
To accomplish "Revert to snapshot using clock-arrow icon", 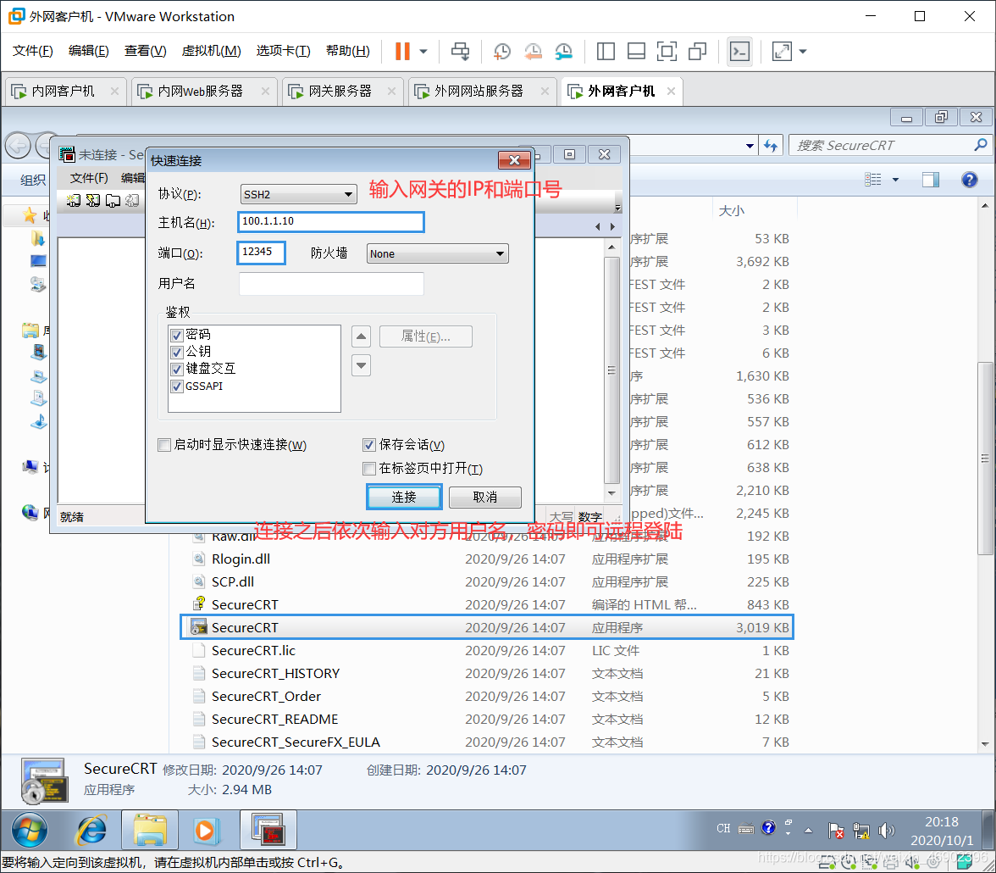I will click(533, 52).
